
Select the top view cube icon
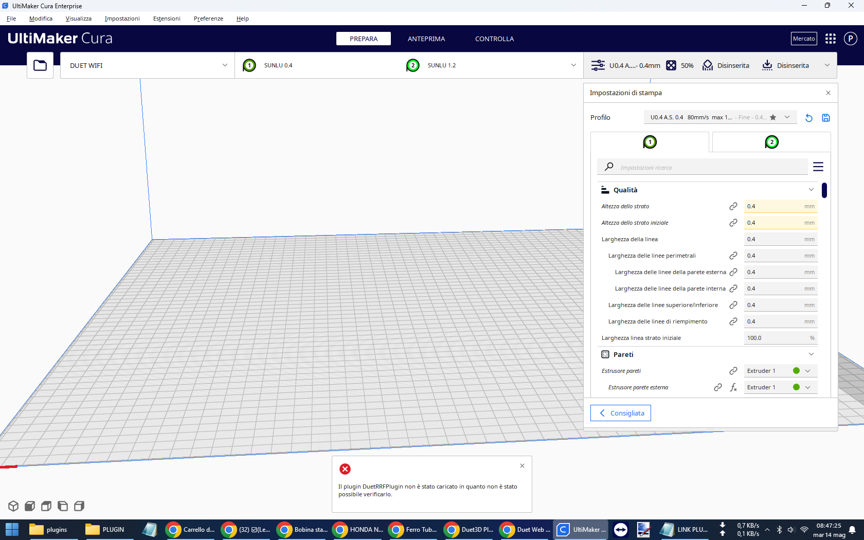coord(46,506)
